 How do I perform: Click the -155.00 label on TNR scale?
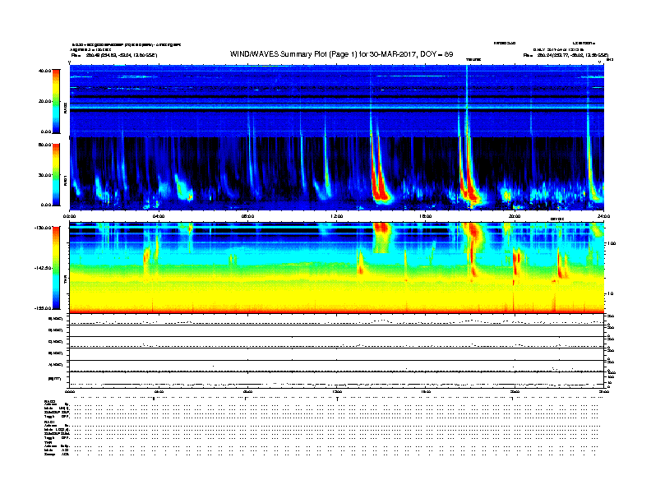pyautogui.click(x=43, y=308)
